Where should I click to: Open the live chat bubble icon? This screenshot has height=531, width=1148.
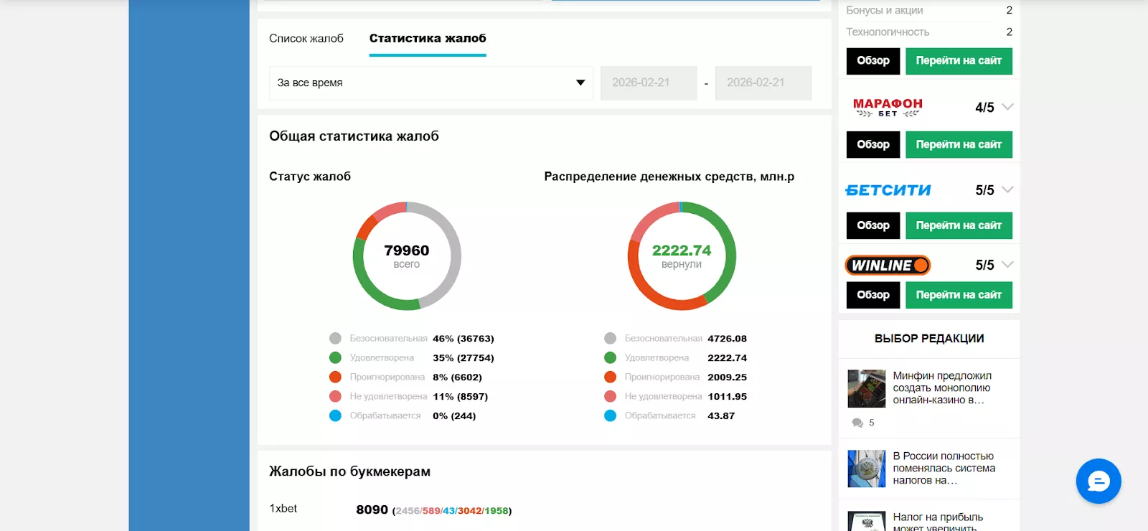(x=1098, y=481)
